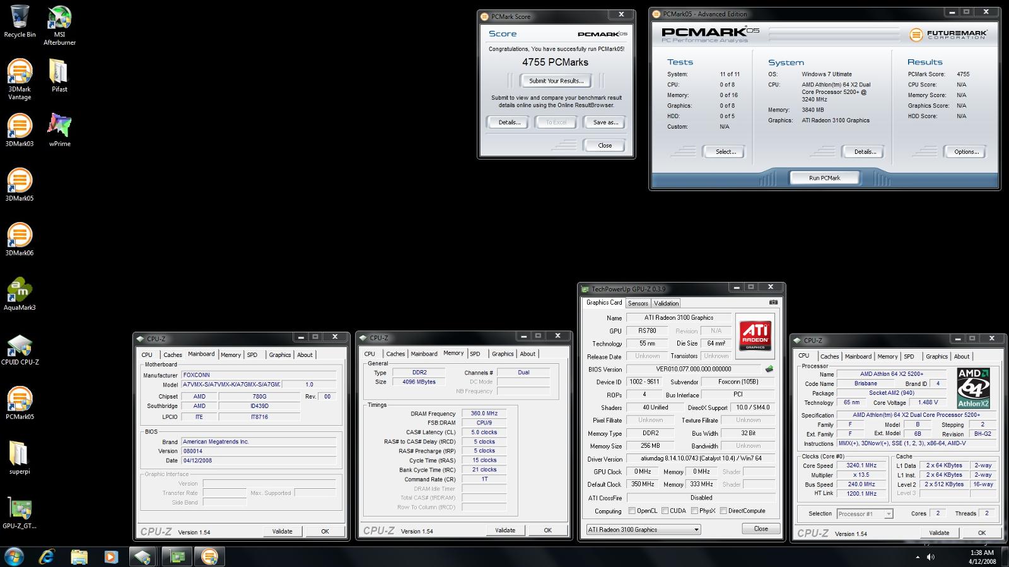Open the Pifast folder icon
The height and width of the screenshot is (567, 1009).
click(x=59, y=76)
